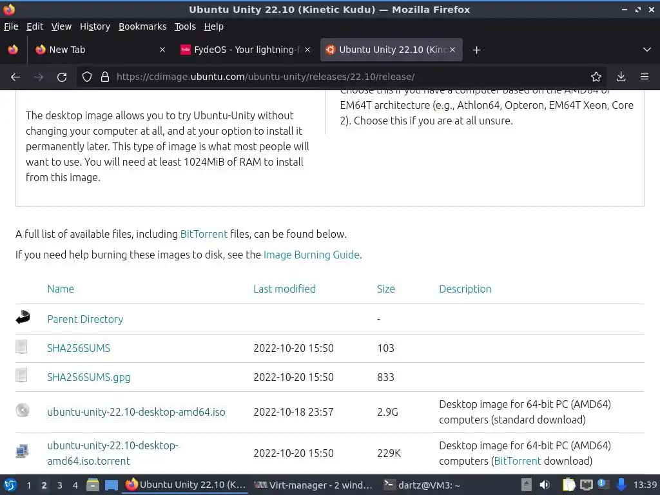This screenshot has width=660, height=495.
Task: Close the FydeOS tab
Action: click(x=307, y=50)
